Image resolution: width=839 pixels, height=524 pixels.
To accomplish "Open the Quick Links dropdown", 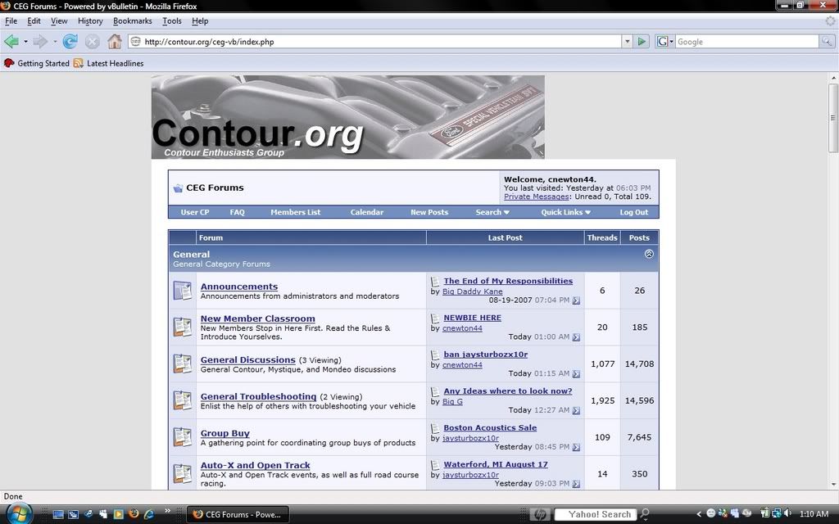I will click(x=565, y=212).
